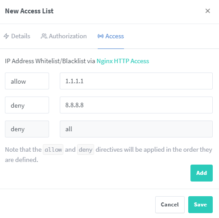219x218 pixels.
Task: Open the deny dropdown for 8.8.8.8
Action: (27, 105)
